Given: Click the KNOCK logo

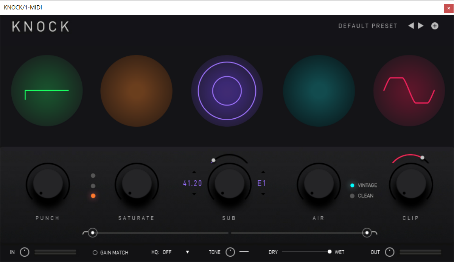Looking at the screenshot, I should coord(40,26).
